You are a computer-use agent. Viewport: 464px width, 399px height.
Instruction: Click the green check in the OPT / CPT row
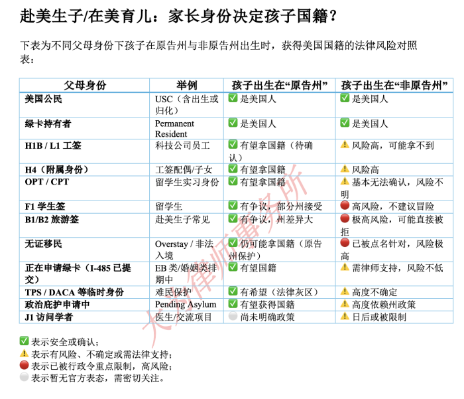pyautogui.click(x=233, y=181)
